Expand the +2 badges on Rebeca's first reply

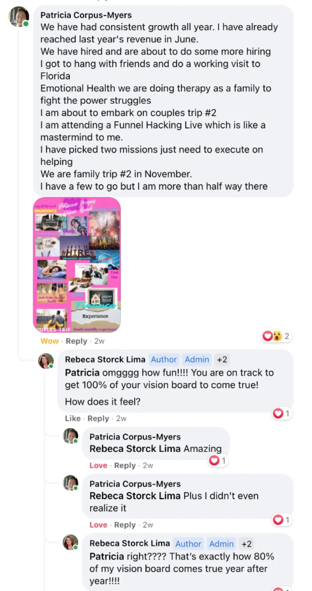coord(222,360)
